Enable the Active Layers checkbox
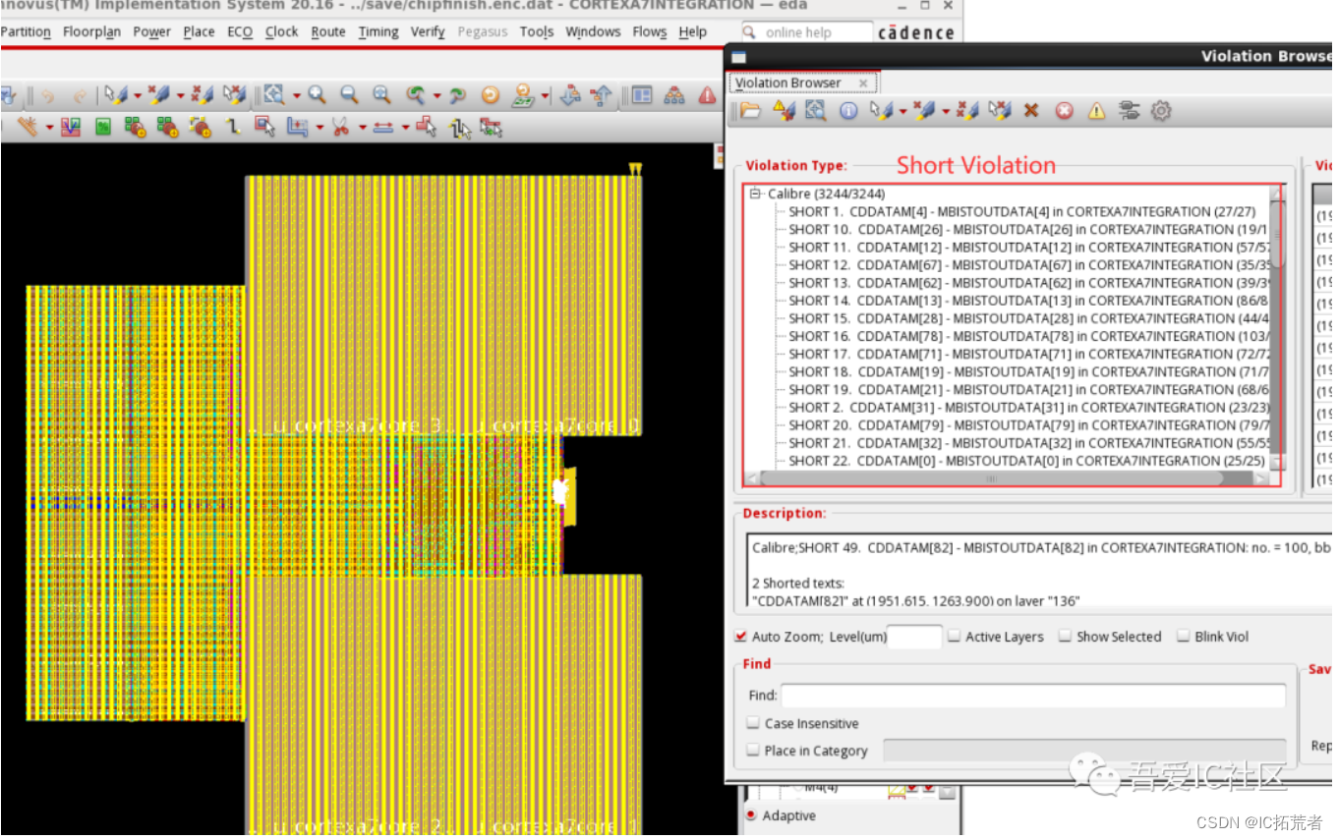The width and height of the screenshot is (1338, 840). click(954, 637)
